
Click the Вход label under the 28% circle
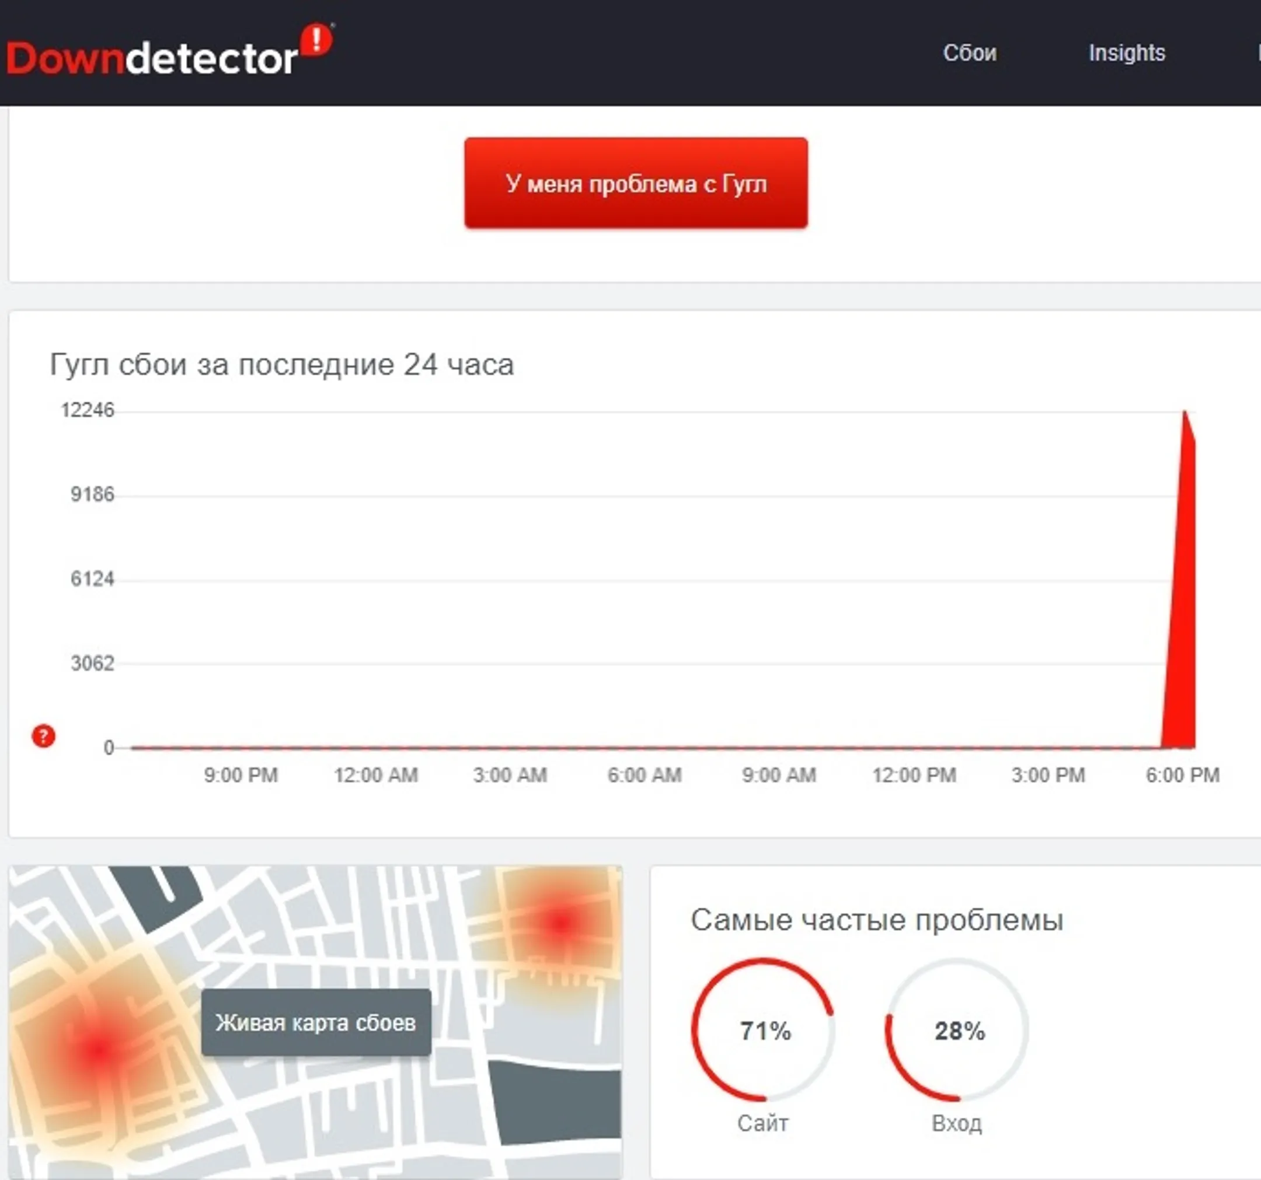point(957,1123)
